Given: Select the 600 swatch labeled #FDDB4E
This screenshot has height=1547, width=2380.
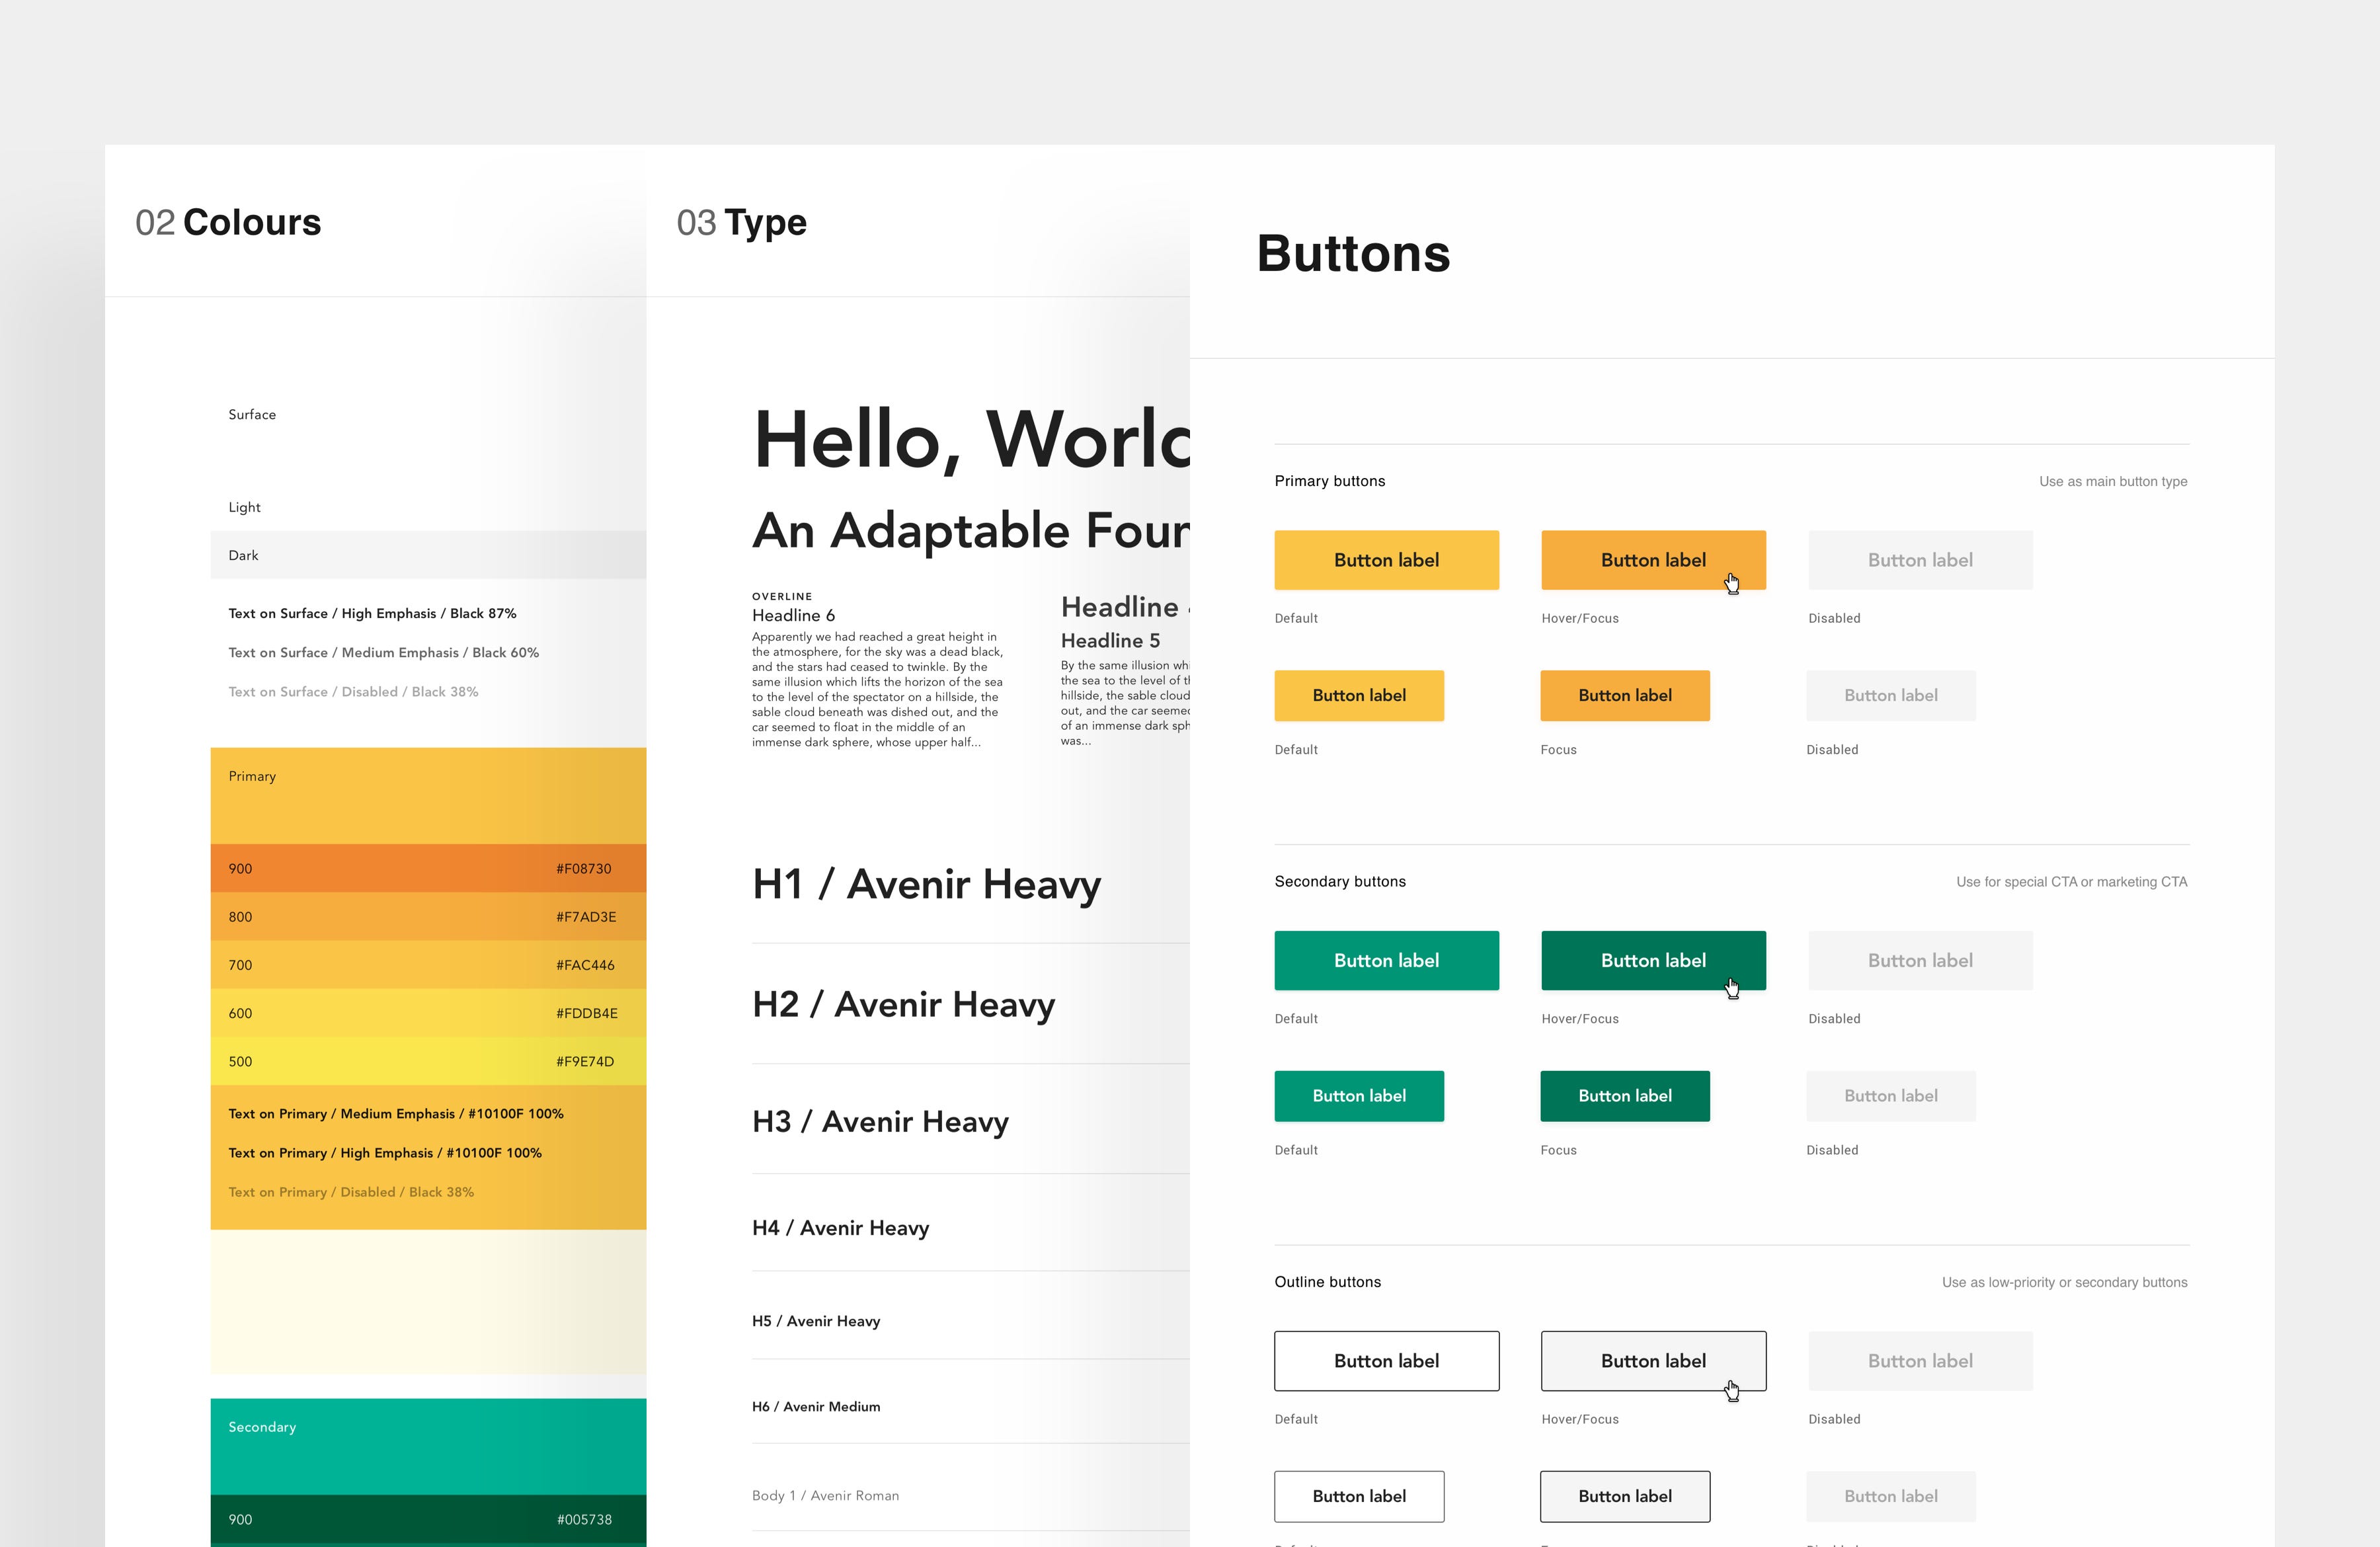Looking at the screenshot, I should (x=428, y=1013).
